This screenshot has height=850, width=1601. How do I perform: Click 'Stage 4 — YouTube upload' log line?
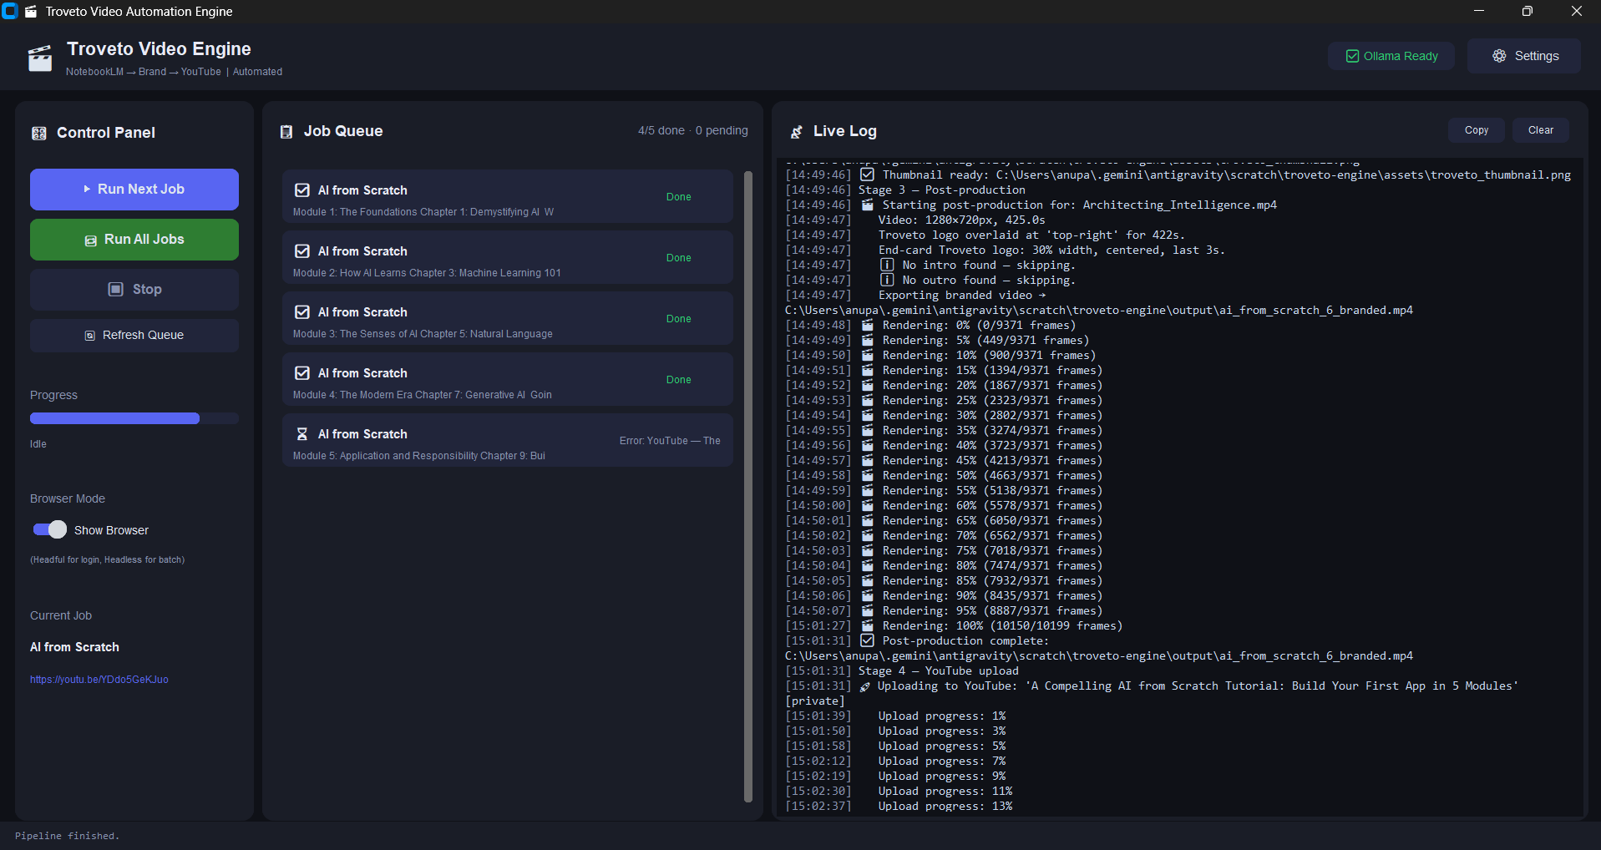[939, 671]
